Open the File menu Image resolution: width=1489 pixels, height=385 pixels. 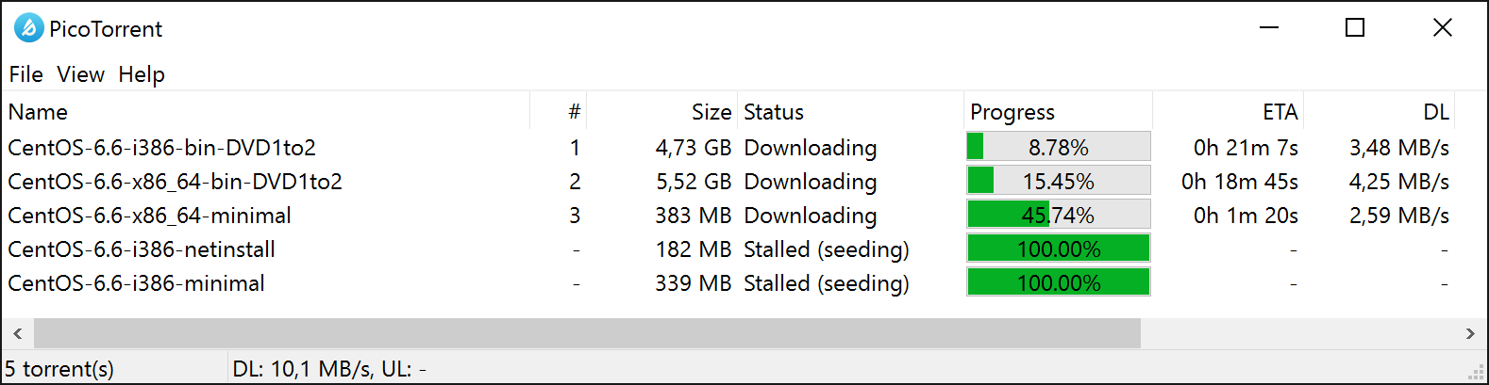(x=26, y=74)
